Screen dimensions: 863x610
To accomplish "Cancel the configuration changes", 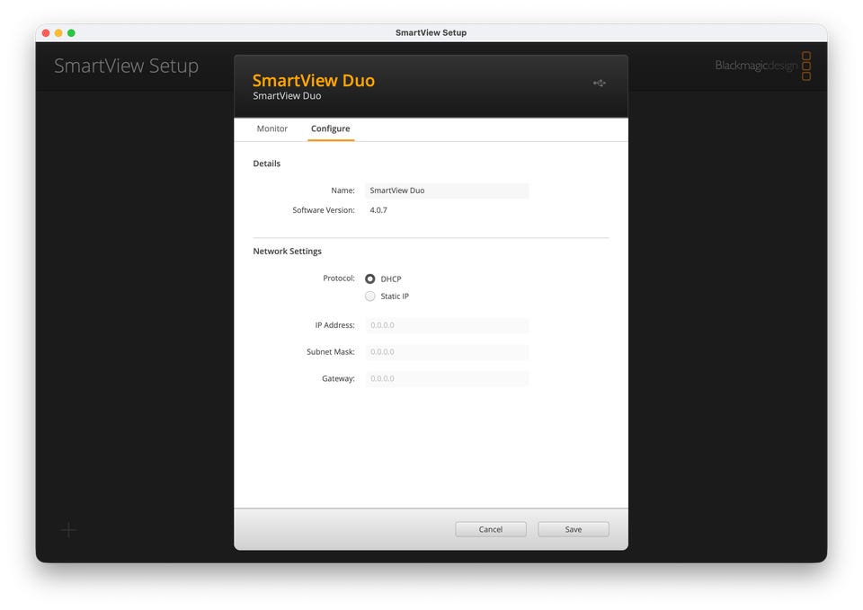I will pyautogui.click(x=491, y=529).
